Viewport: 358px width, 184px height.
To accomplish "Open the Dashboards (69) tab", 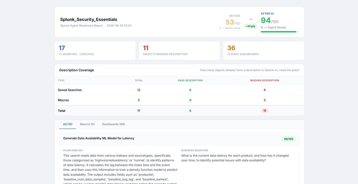I will [x=113, y=124].
